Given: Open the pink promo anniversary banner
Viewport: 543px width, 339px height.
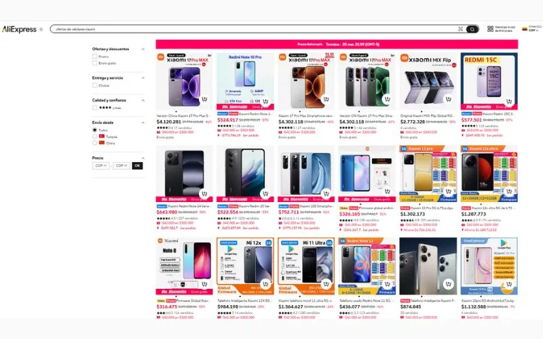Looking at the screenshot, I should coord(337,44).
